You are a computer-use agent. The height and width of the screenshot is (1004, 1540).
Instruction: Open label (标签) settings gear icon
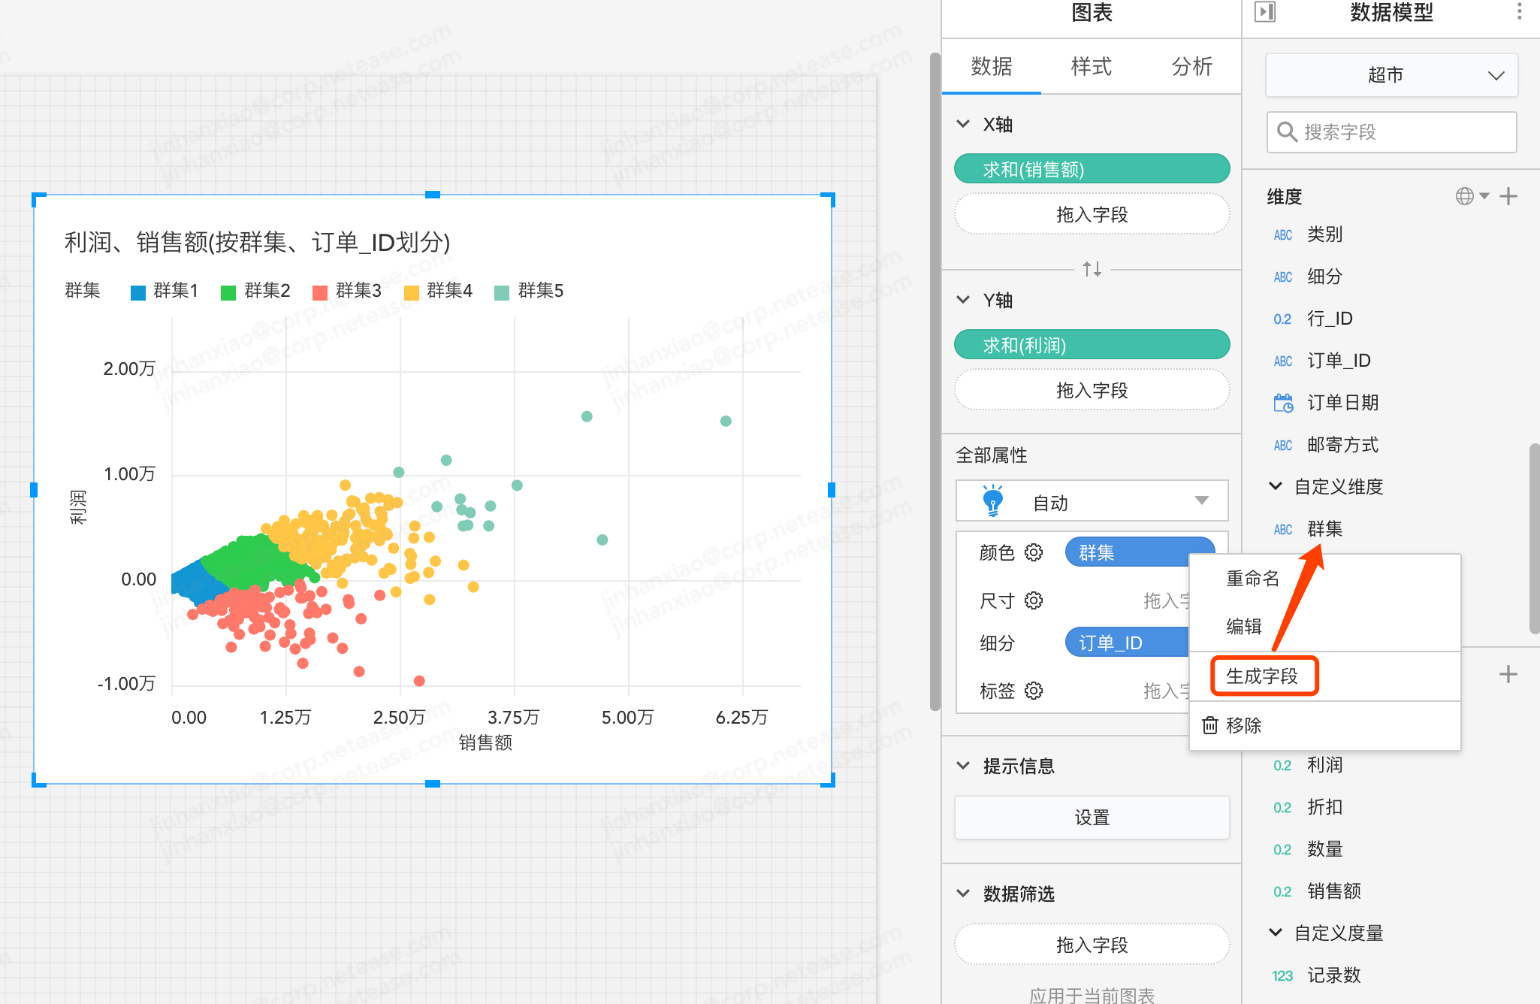1034,691
